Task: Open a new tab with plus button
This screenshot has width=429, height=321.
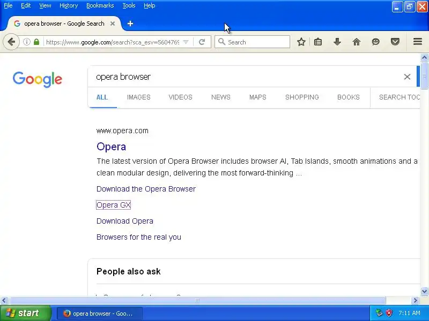Action: pyautogui.click(x=130, y=24)
